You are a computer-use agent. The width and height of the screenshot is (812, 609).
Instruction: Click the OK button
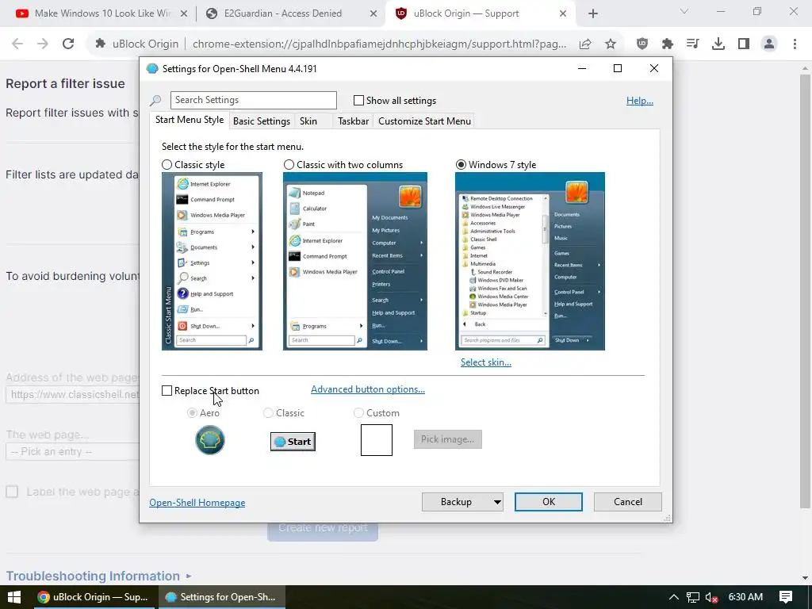coord(549,502)
